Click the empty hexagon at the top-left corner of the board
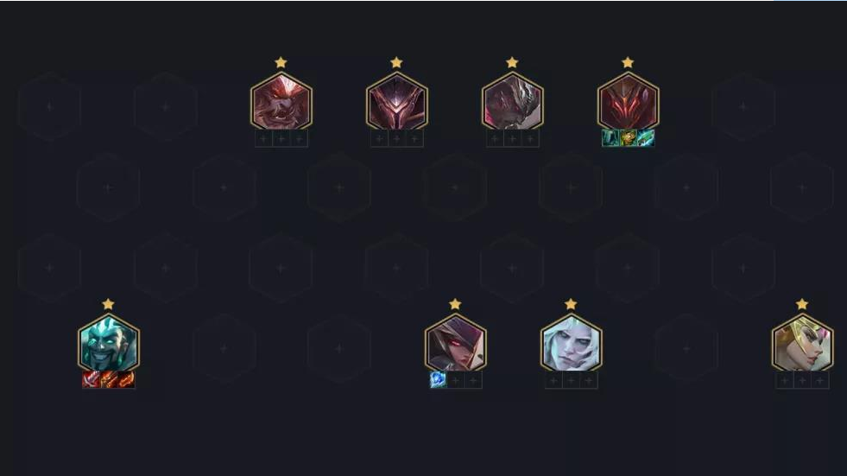Image resolution: width=847 pixels, height=476 pixels. point(50,107)
